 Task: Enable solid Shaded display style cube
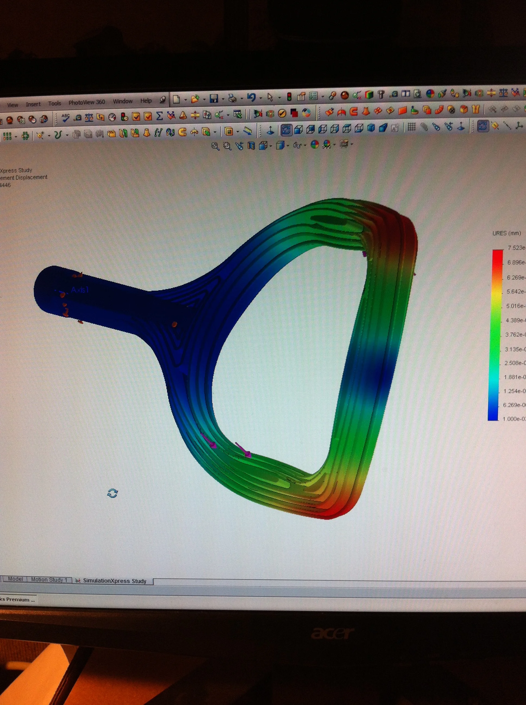(371, 128)
